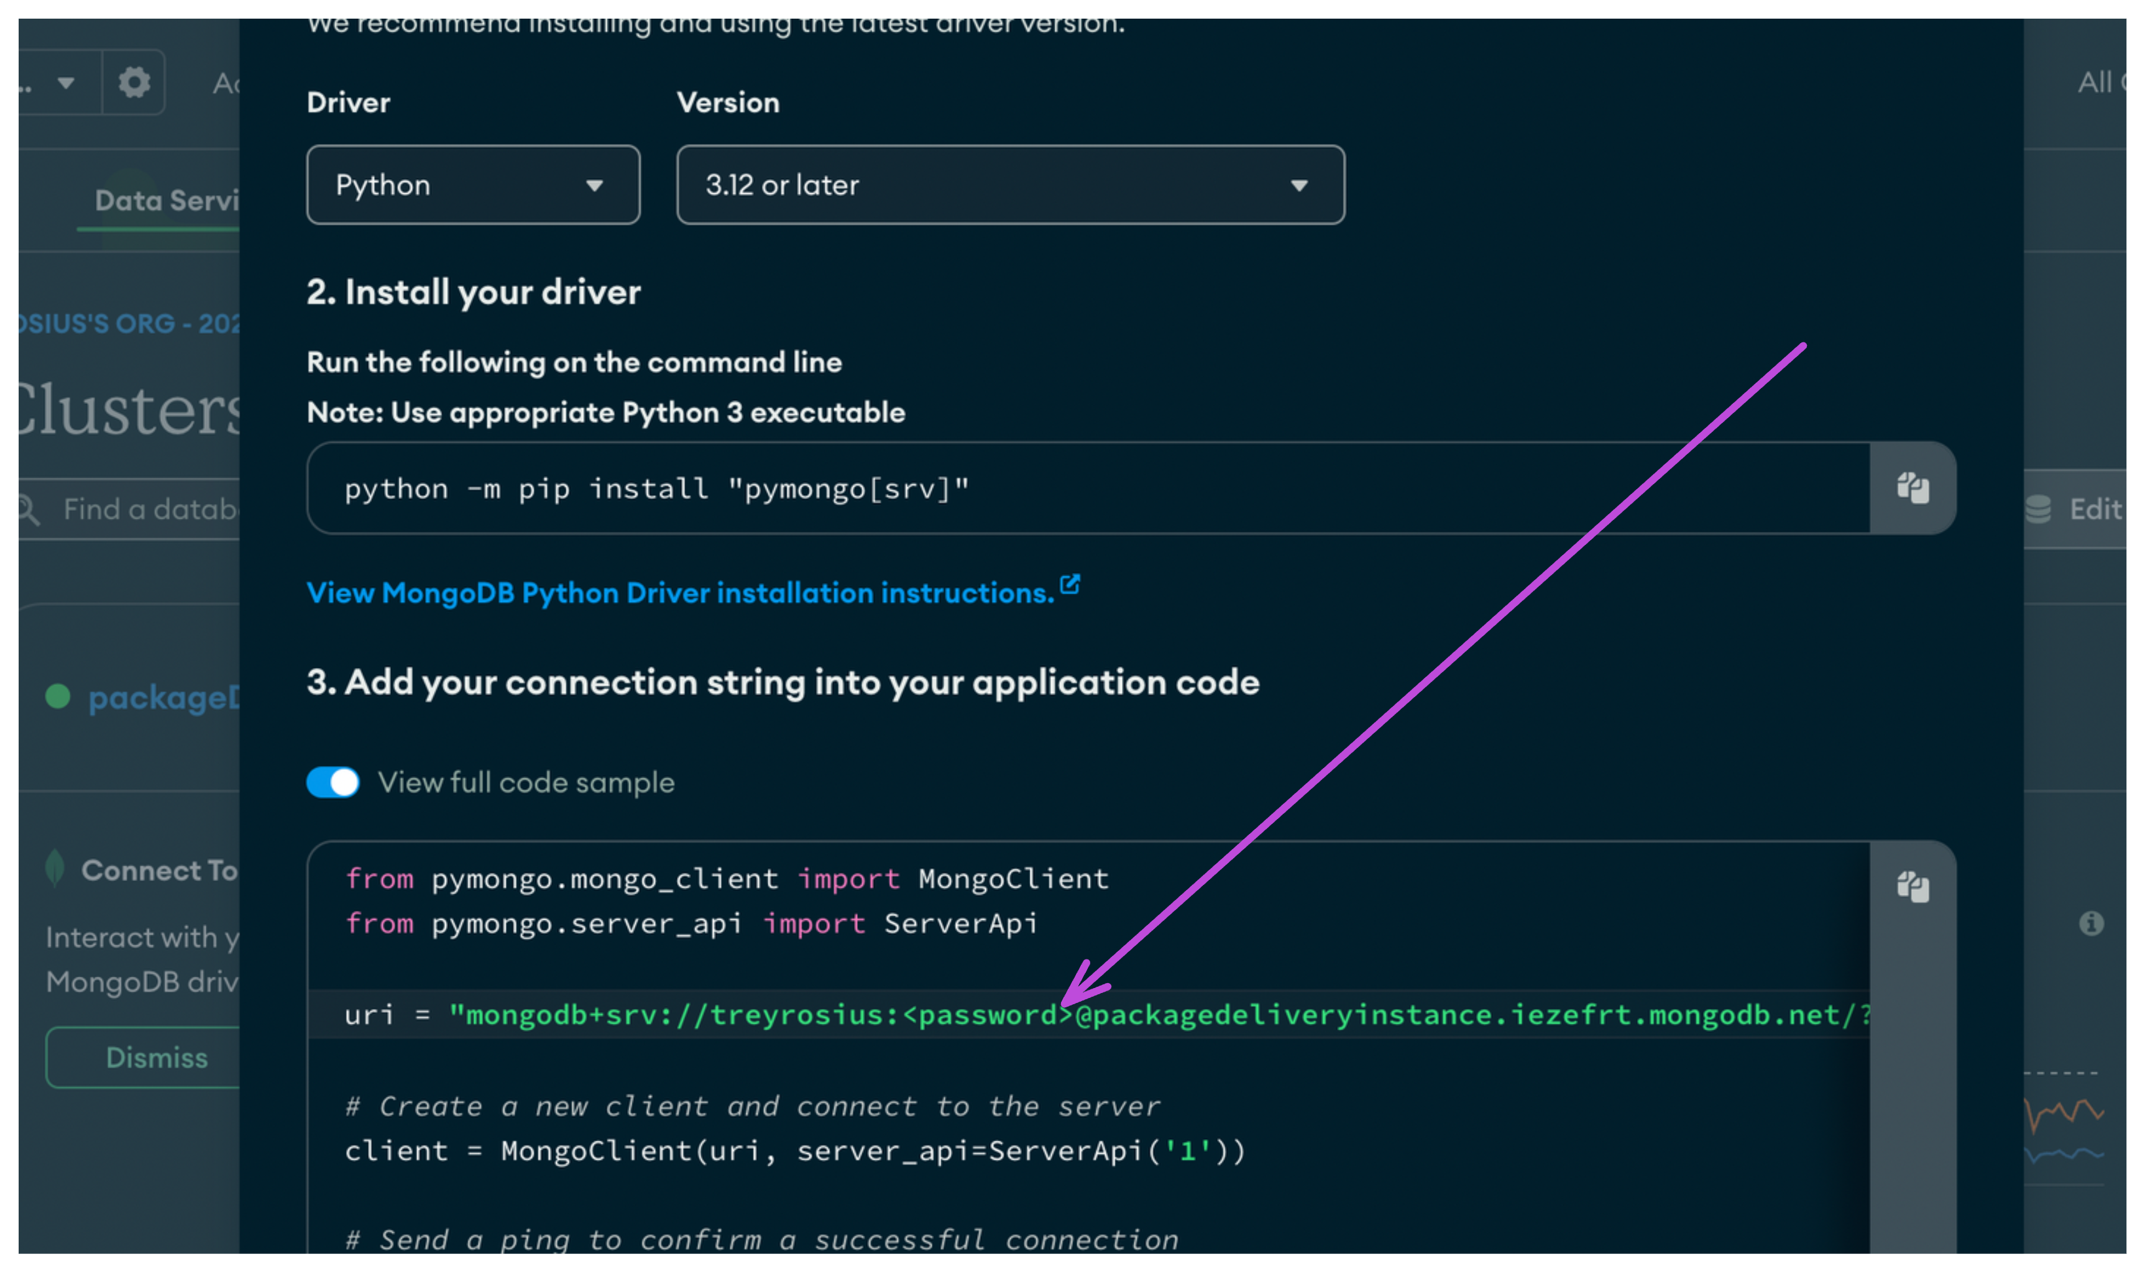Click the uri connection string line
Screen dimensions: 2145x1272
[x=1106, y=1015]
